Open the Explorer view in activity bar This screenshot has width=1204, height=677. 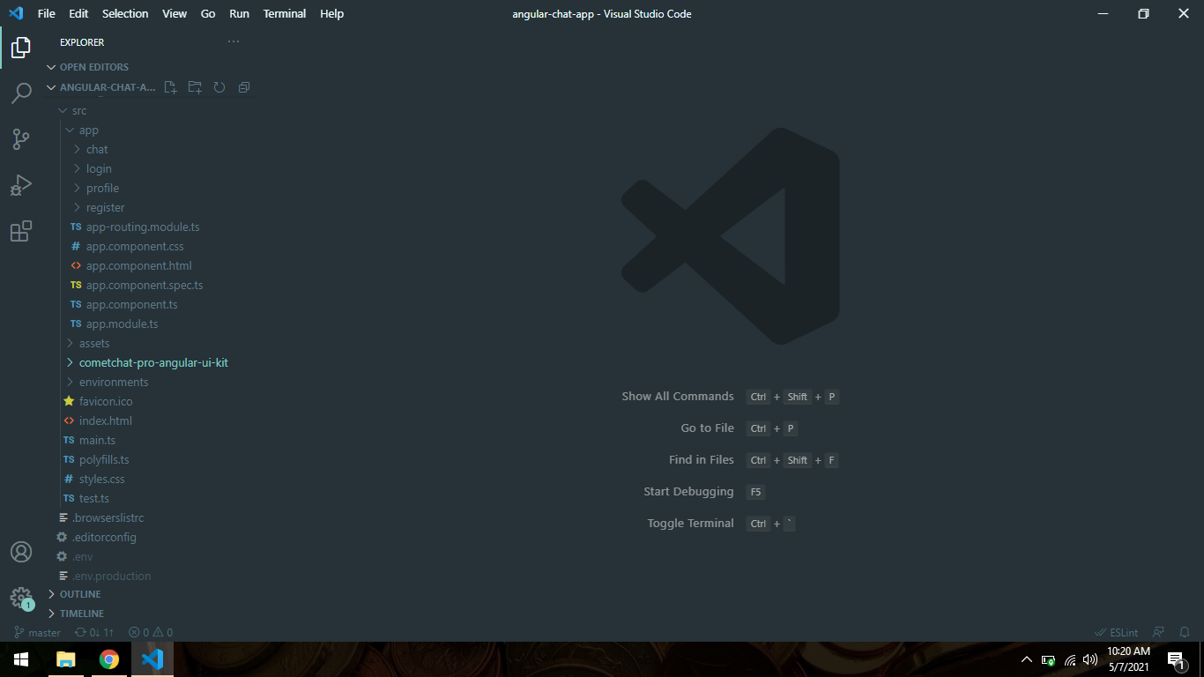21,47
